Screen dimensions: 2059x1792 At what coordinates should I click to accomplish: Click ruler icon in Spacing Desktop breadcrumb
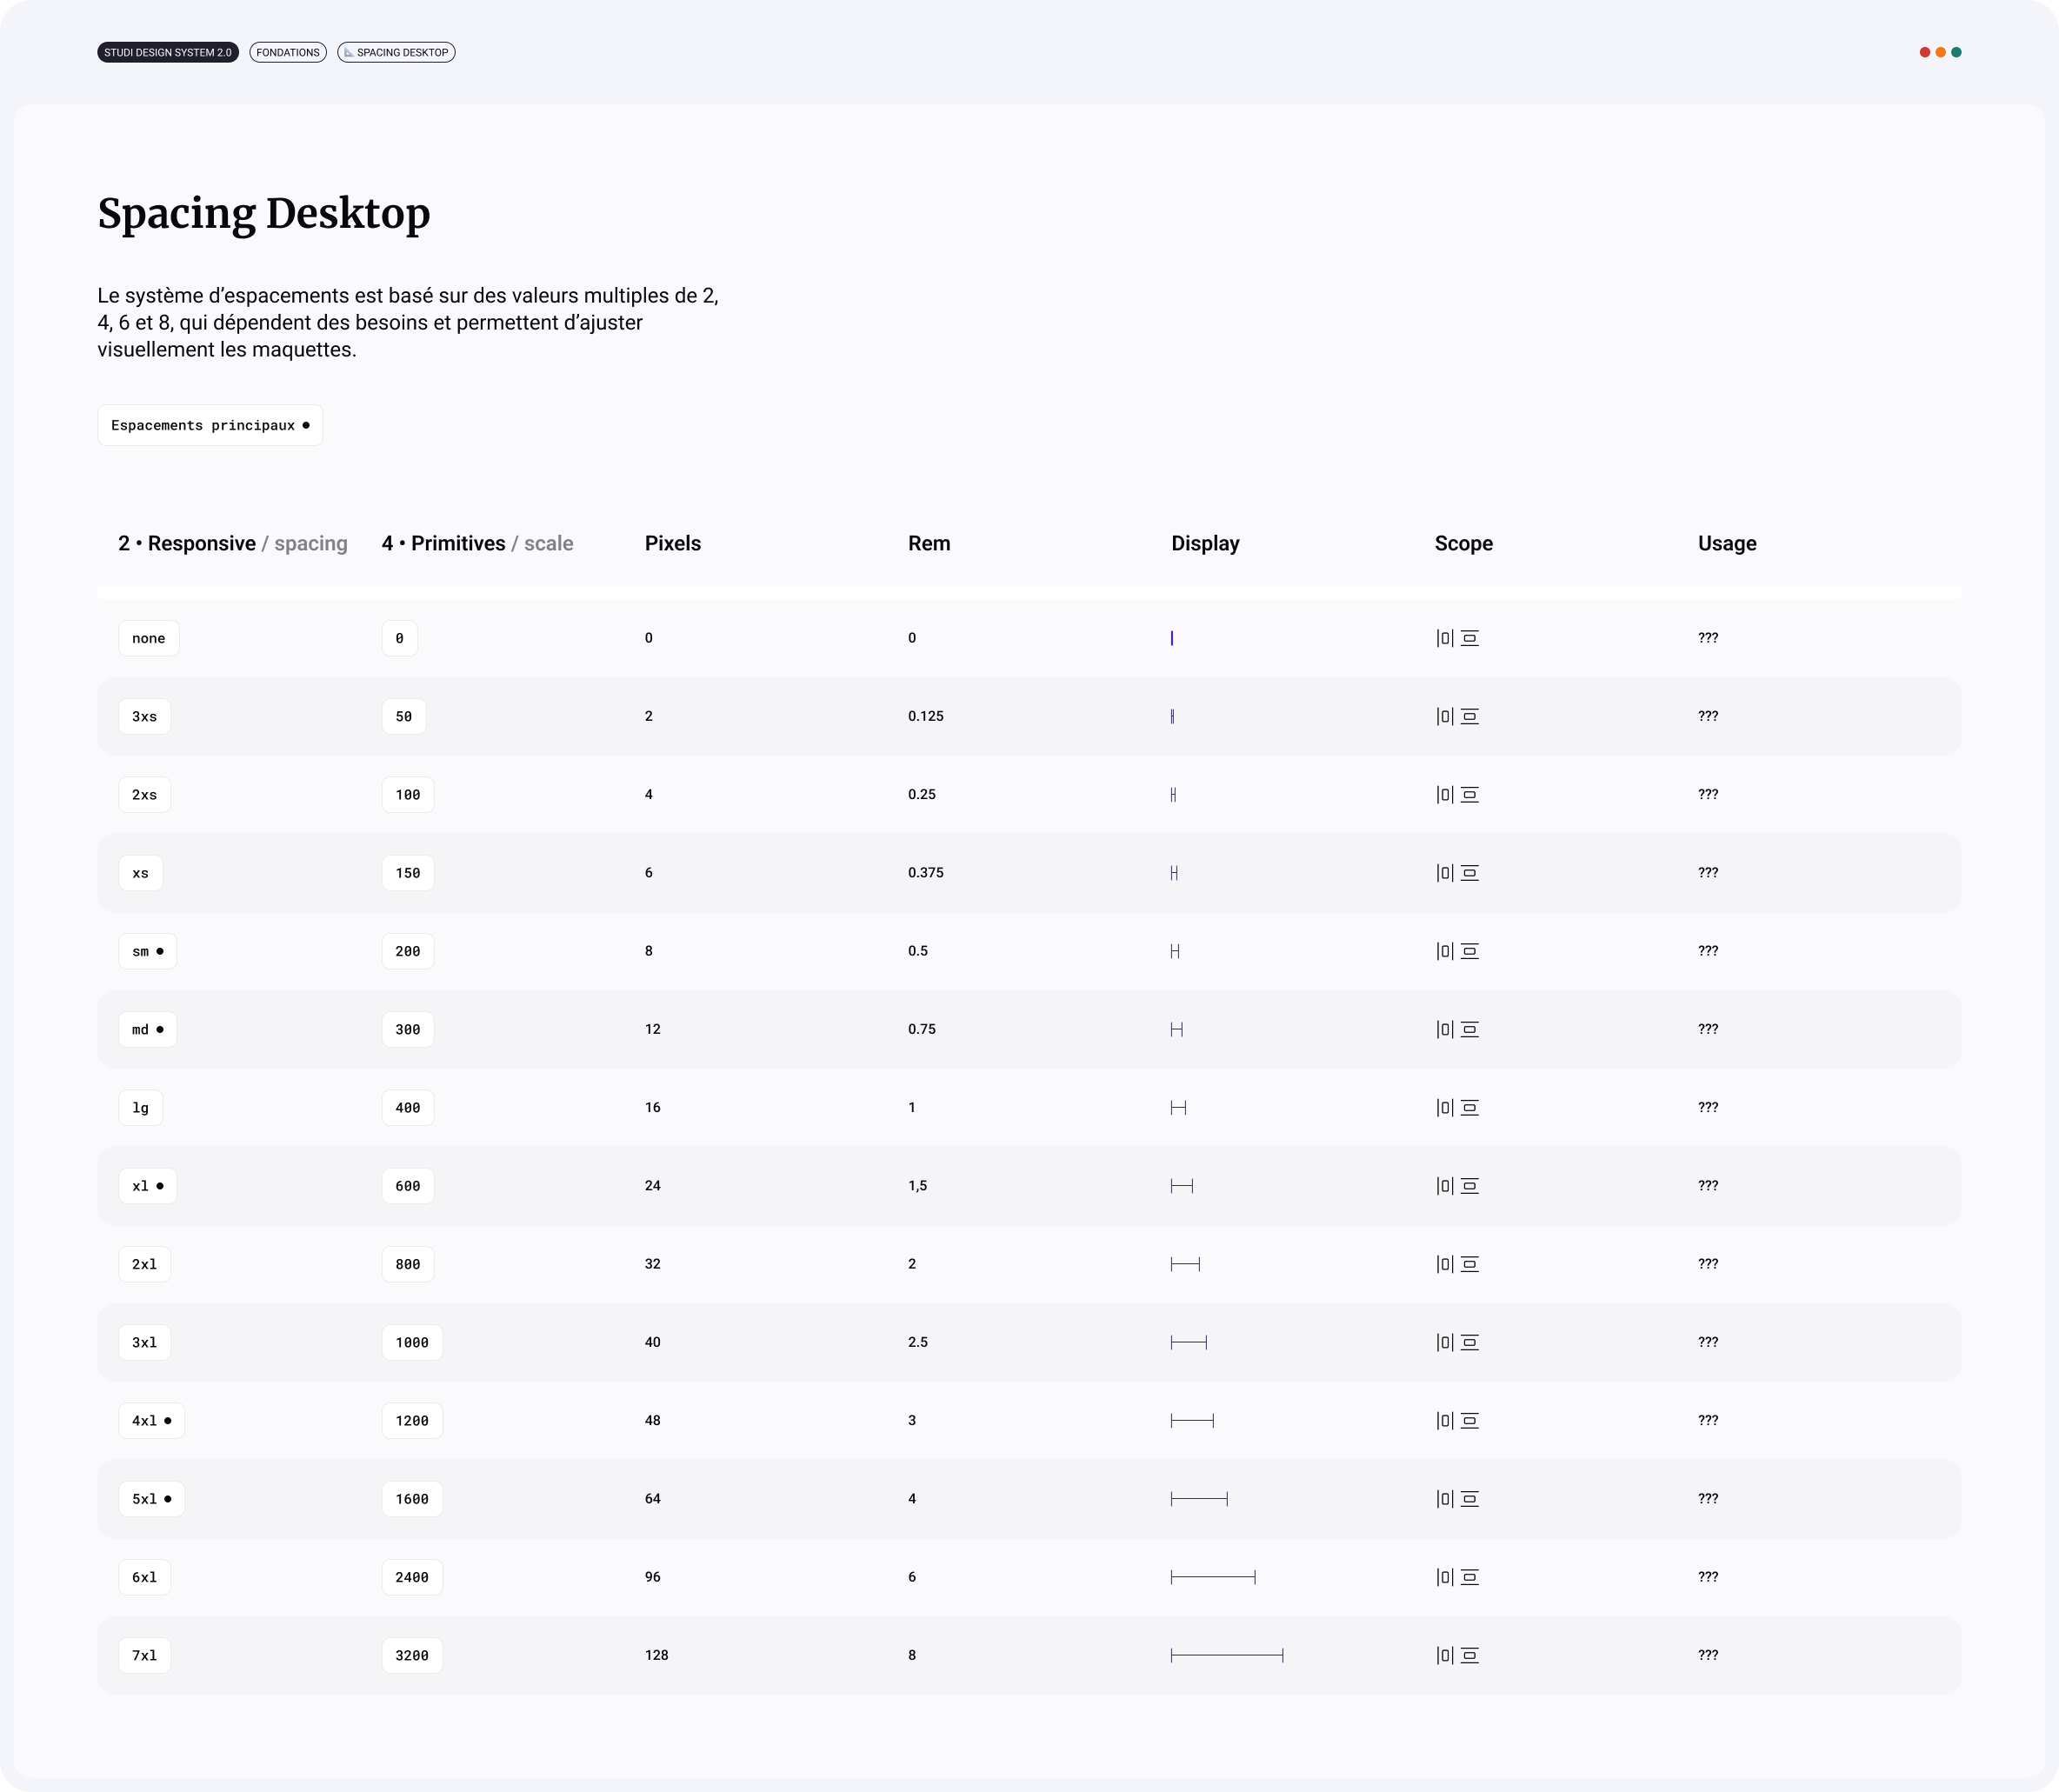[x=349, y=53]
